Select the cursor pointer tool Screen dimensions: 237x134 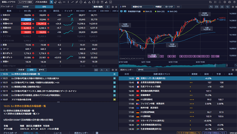click(x=52, y=2)
